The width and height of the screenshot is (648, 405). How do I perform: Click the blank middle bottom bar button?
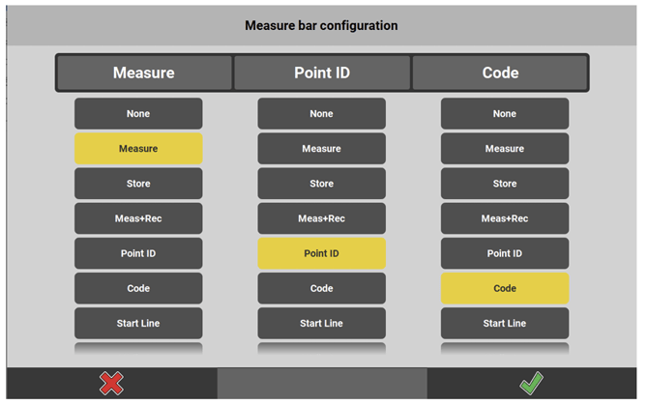click(x=321, y=384)
